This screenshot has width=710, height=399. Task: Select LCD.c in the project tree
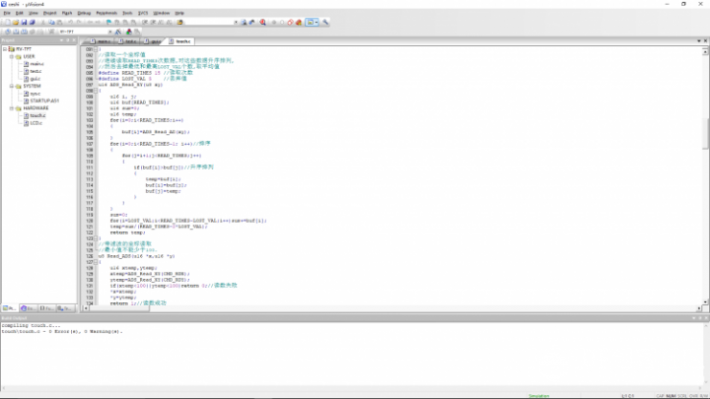(35, 123)
